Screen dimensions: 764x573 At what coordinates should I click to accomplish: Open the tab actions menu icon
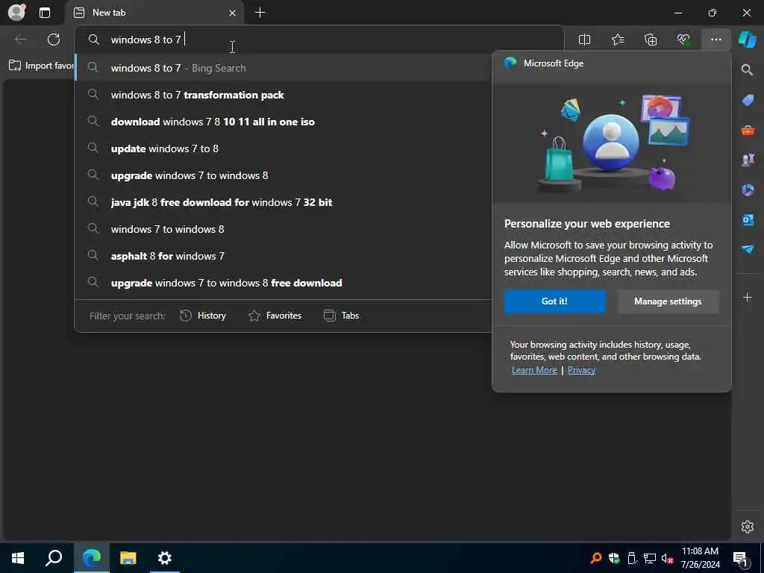click(44, 13)
